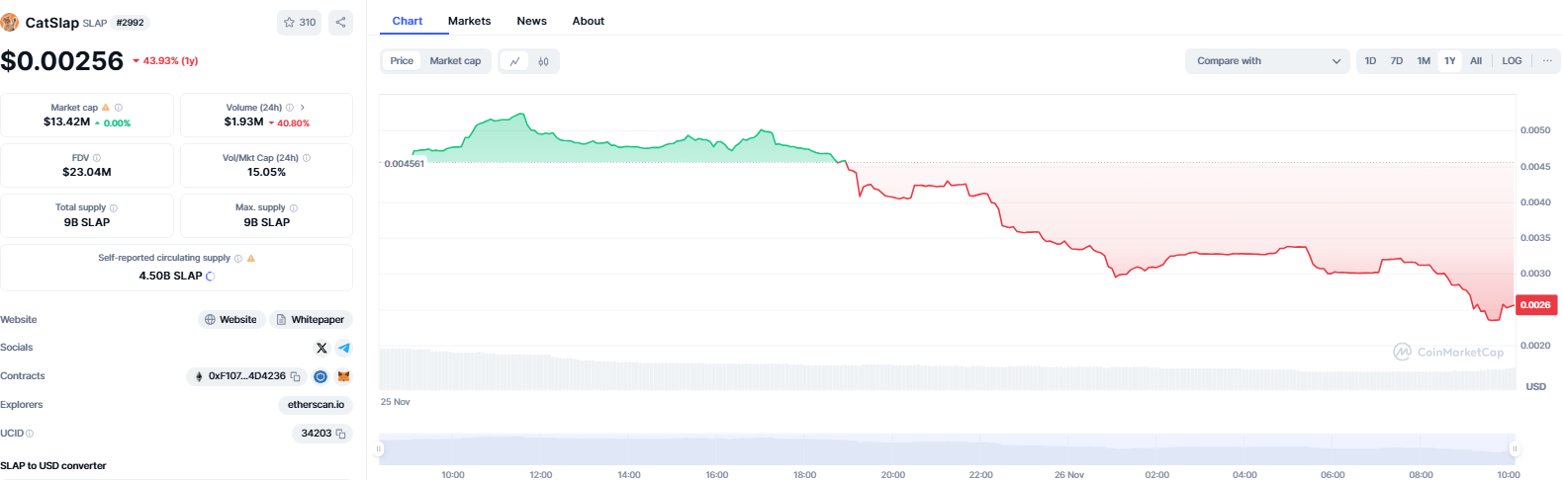Switch to the Markets tab
This screenshot has height=480, width=1563.
[x=469, y=21]
